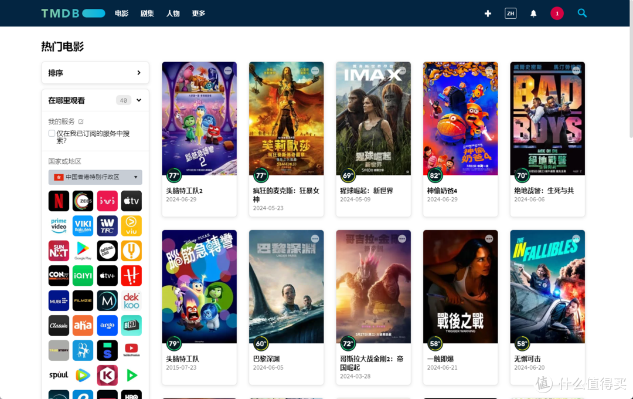Open options menu on 巴黎深渊 poster
Viewport: 633px width, 399px height.
tap(315, 239)
